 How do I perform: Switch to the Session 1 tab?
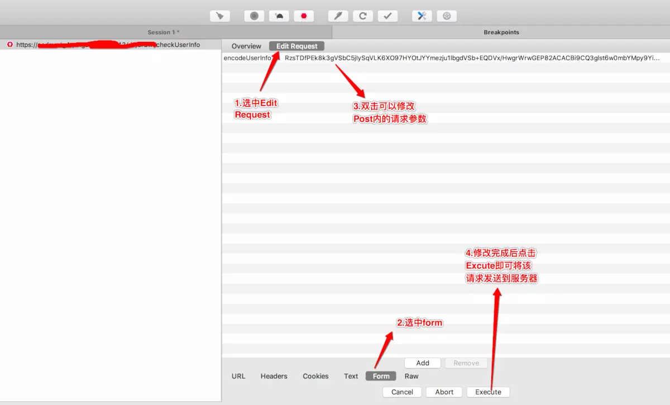166,32
